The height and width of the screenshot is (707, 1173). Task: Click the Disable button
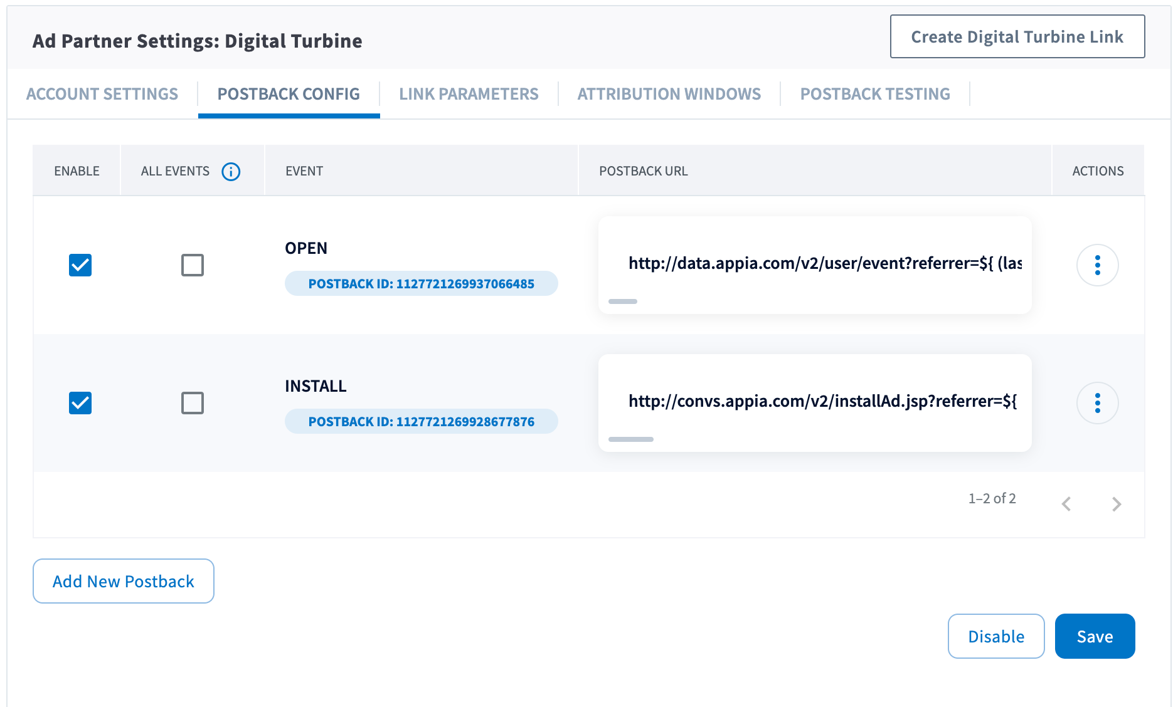tap(996, 636)
